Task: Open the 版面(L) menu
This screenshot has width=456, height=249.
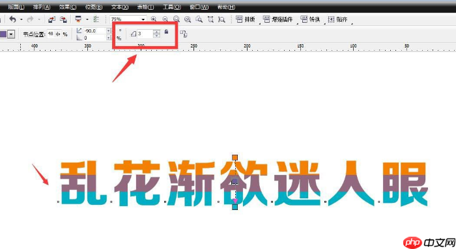Action: [x=16, y=7]
